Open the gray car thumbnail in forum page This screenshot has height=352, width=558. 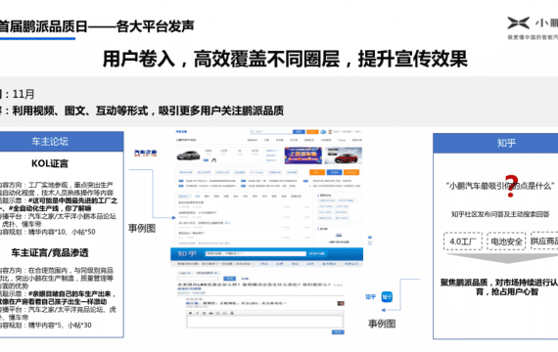pyautogui.click(x=189, y=155)
